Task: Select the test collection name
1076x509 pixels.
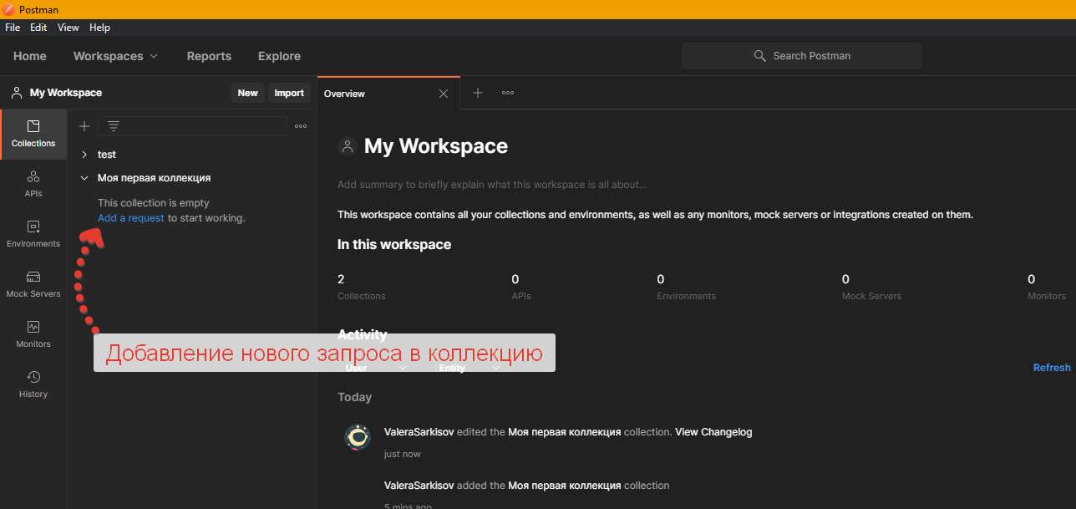Action: 107,155
